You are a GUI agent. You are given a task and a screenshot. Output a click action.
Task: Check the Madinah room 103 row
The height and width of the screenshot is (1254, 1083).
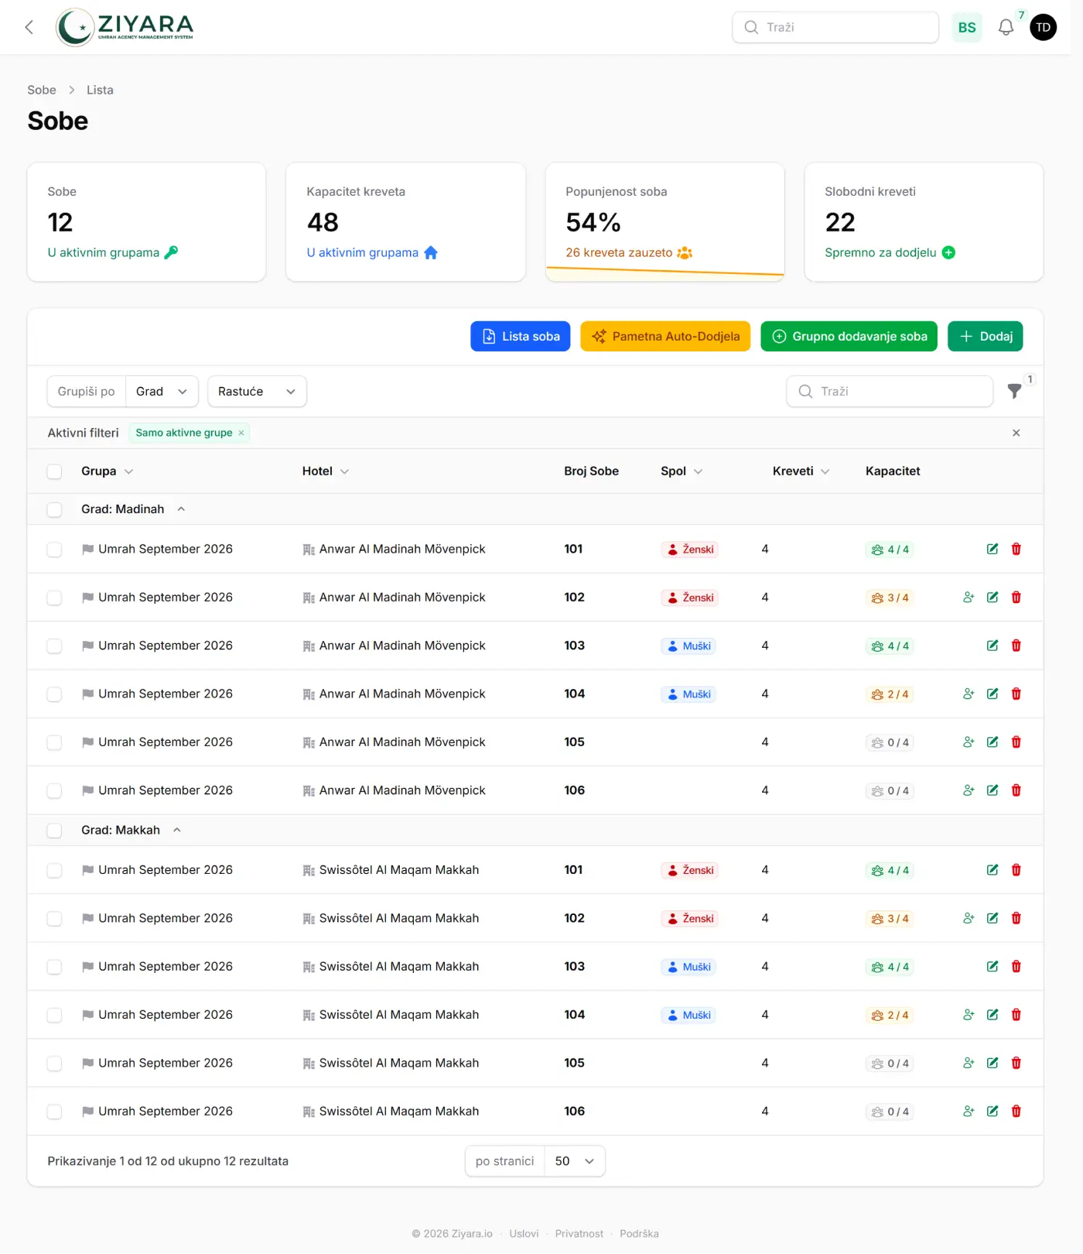tap(54, 646)
